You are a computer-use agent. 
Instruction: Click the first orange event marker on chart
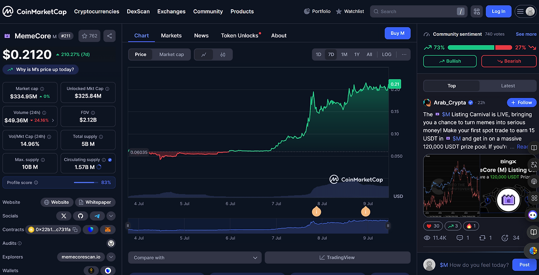click(317, 212)
